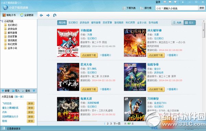Click 搜索 button next to 丹朱
Screen dimensions: 206x131
click(31, 112)
